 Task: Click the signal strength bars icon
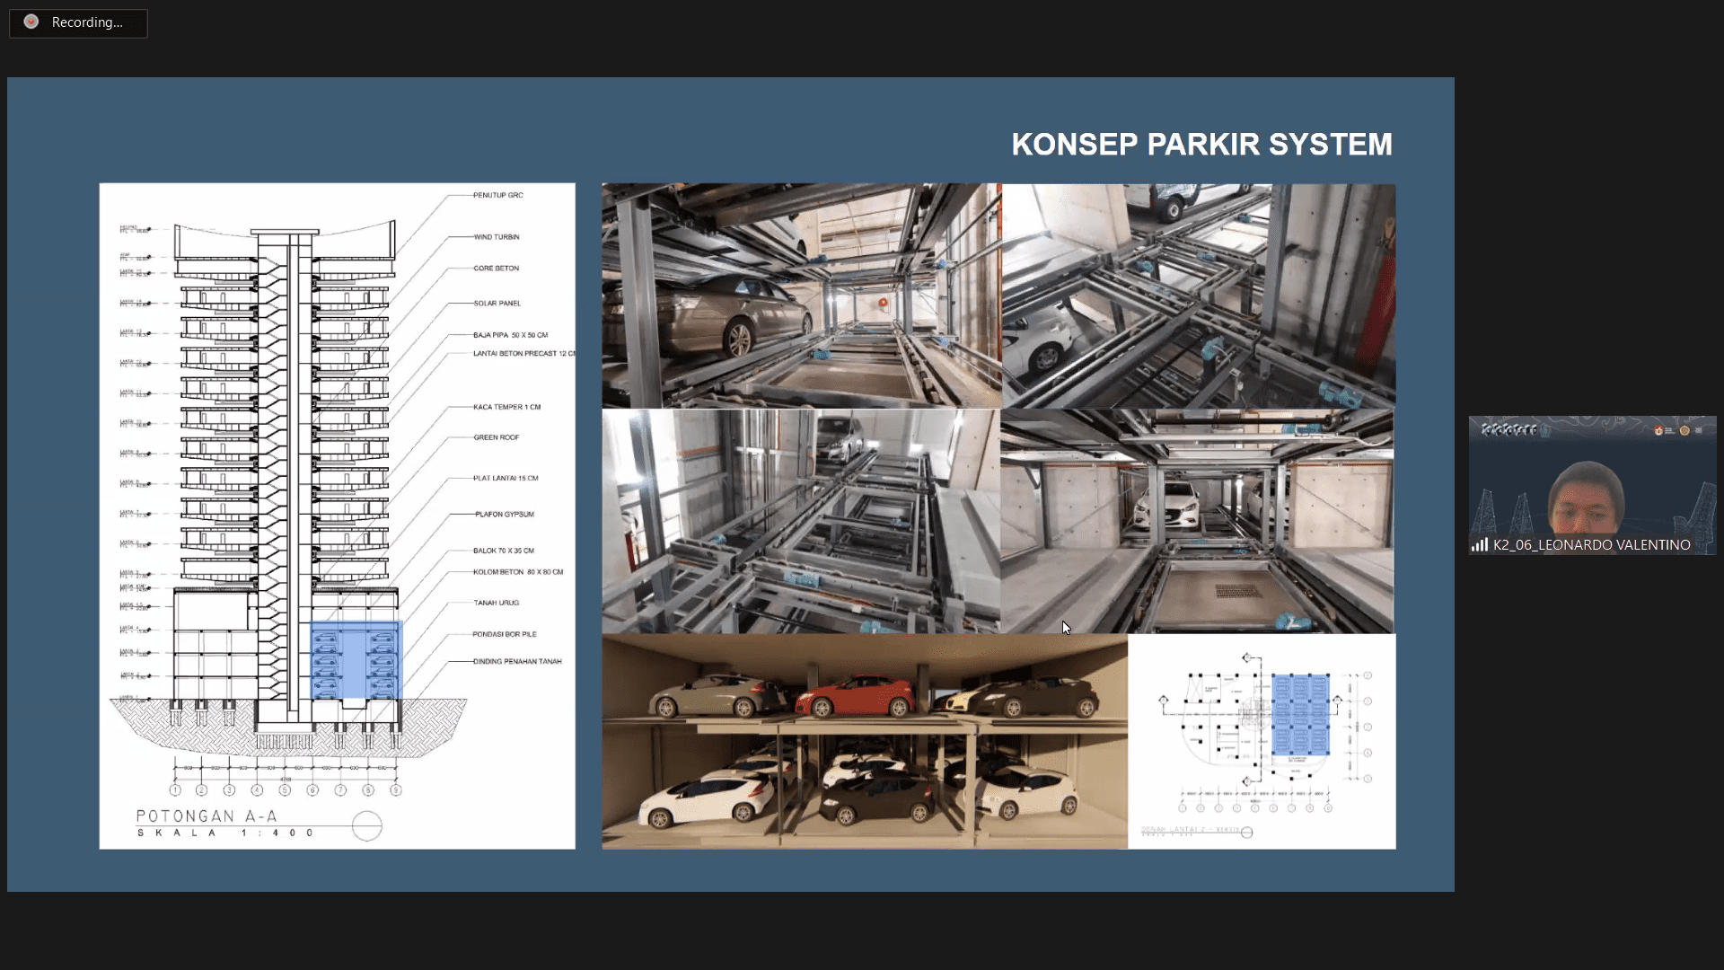1479,544
